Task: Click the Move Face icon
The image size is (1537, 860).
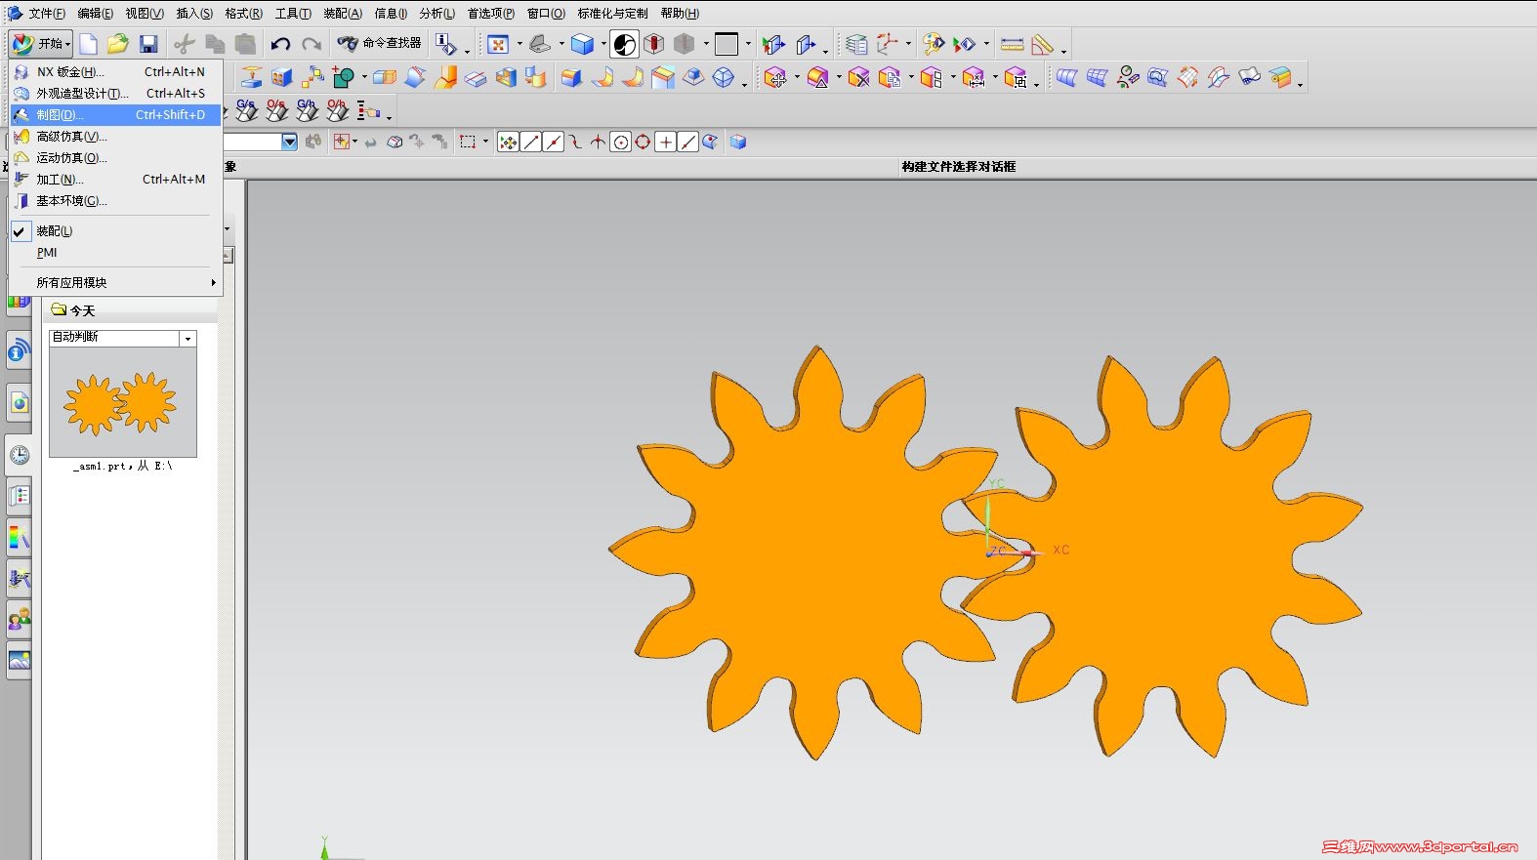Action: [x=775, y=77]
